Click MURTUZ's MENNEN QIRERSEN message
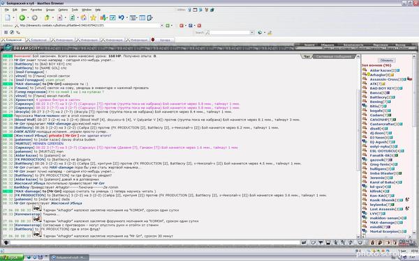 pos(48,143)
